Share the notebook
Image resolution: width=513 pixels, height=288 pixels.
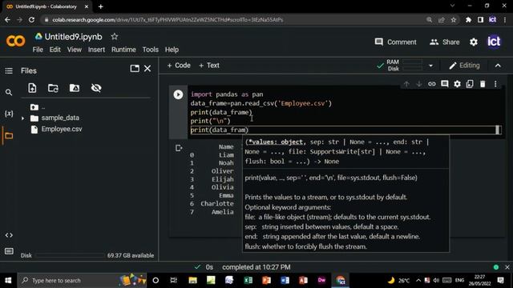445,42
